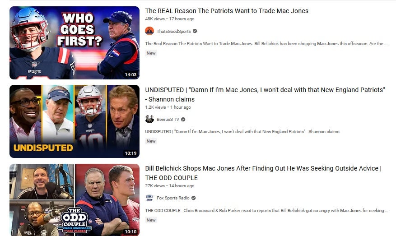The width and height of the screenshot is (396, 236).
Task: Play The Odd Couple thumbnail video
Action: (x=75, y=199)
